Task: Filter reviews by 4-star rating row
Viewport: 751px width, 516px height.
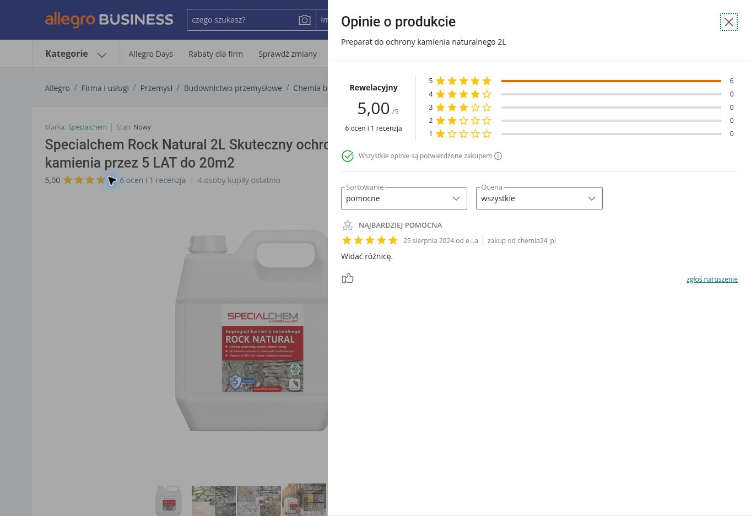Action: click(x=581, y=94)
